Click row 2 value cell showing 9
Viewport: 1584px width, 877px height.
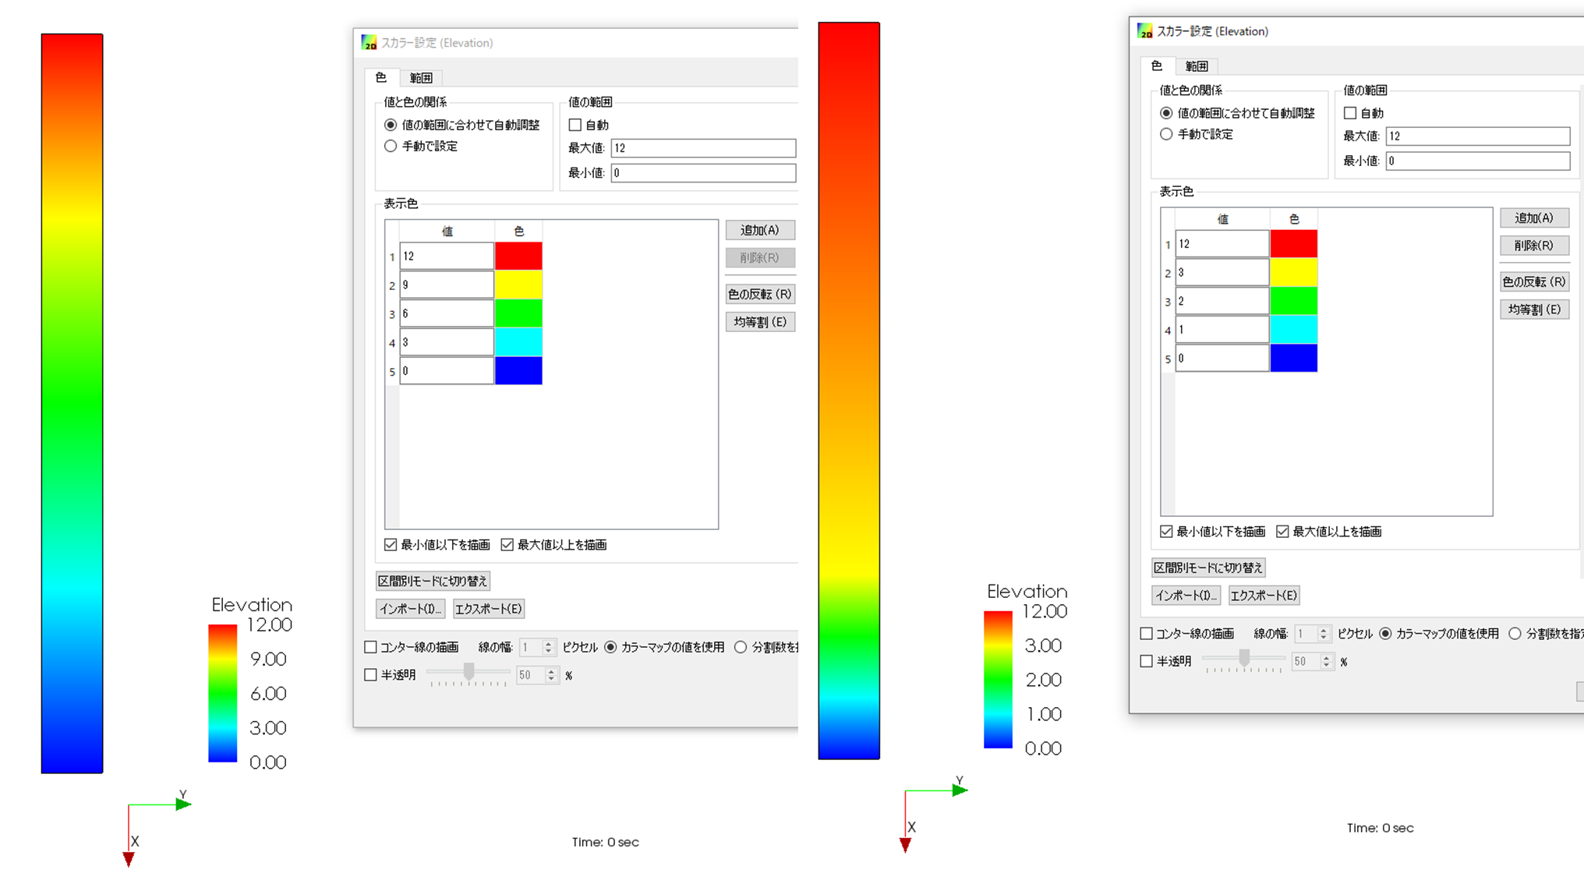[446, 285]
